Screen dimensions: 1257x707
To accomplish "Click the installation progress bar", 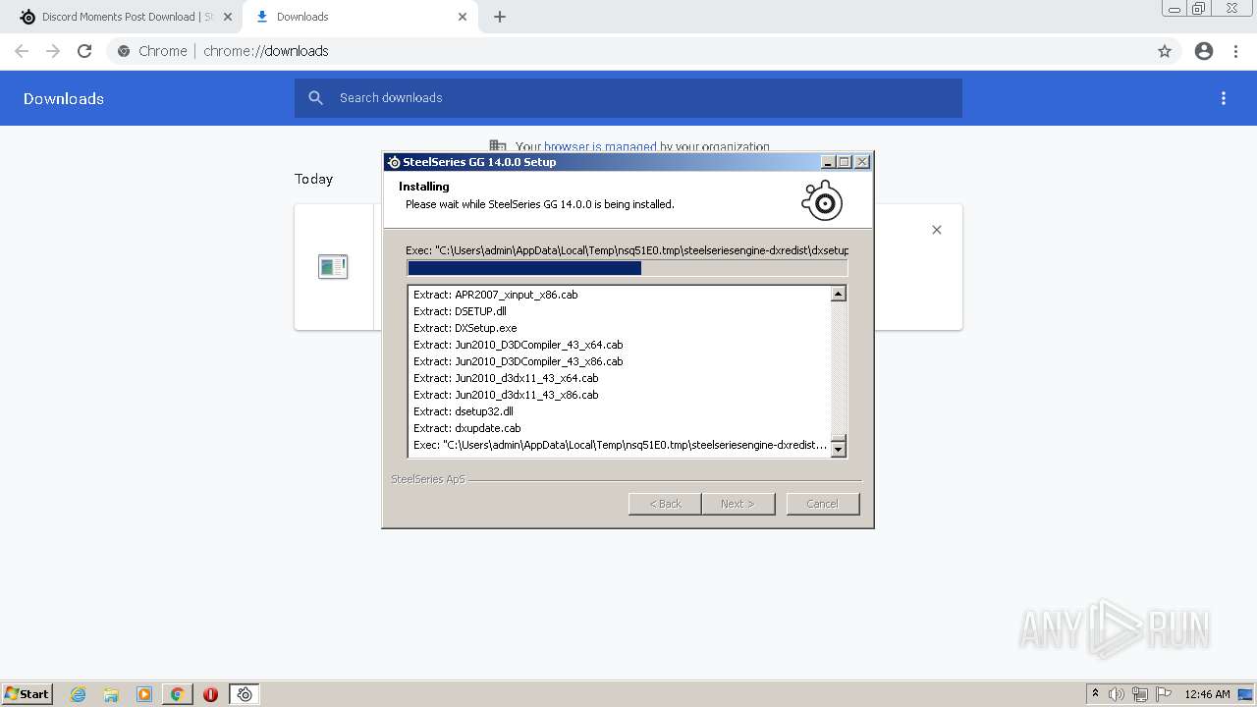I will (x=627, y=268).
